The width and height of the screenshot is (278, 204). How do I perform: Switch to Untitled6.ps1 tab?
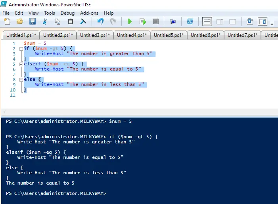pyautogui.click(x=205, y=35)
